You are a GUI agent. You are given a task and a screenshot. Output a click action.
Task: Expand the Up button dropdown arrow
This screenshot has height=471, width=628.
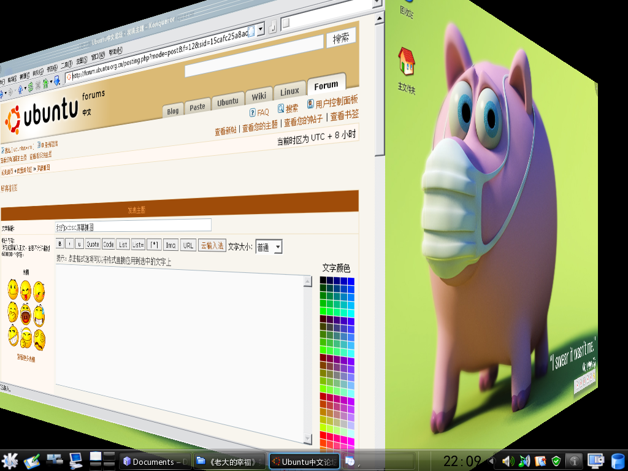coord(25,89)
